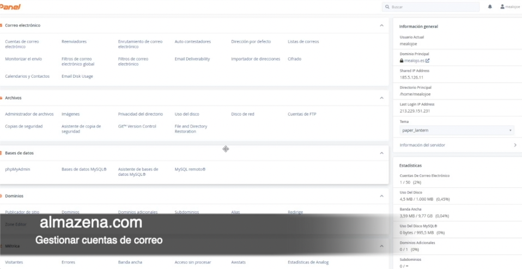The width and height of the screenshot is (522, 269).
Task: Collapse the Correo electrónico section
Action: point(381,26)
